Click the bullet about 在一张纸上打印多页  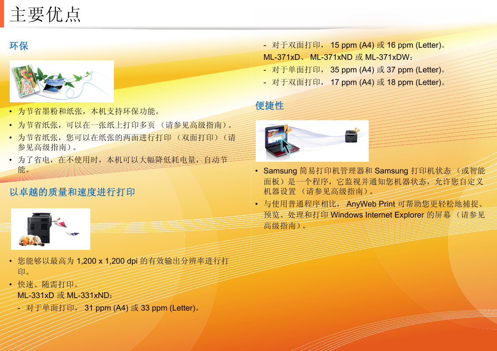pyautogui.click(x=126, y=124)
